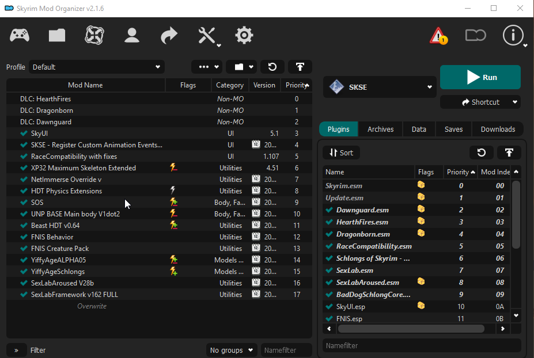Switch to the Plugins tab

339,129
